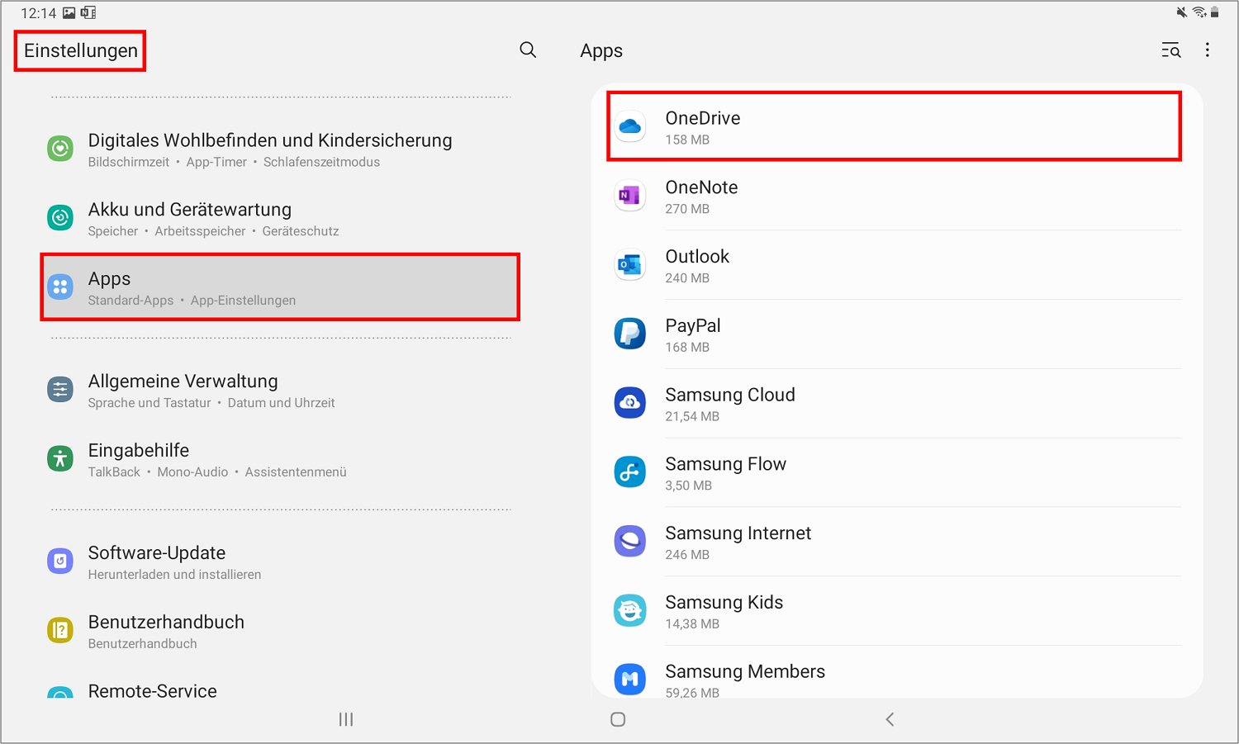Tap the 21,54 MB size text
This screenshot has height=744, width=1239.
pyautogui.click(x=692, y=416)
